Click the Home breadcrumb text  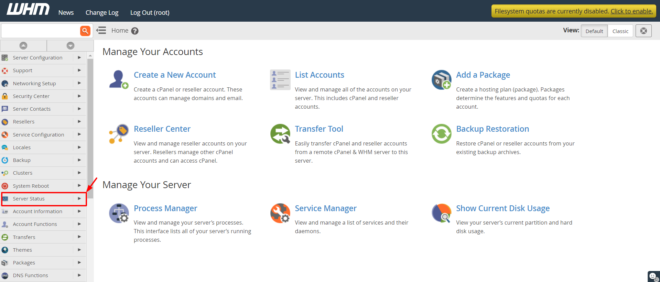point(120,31)
